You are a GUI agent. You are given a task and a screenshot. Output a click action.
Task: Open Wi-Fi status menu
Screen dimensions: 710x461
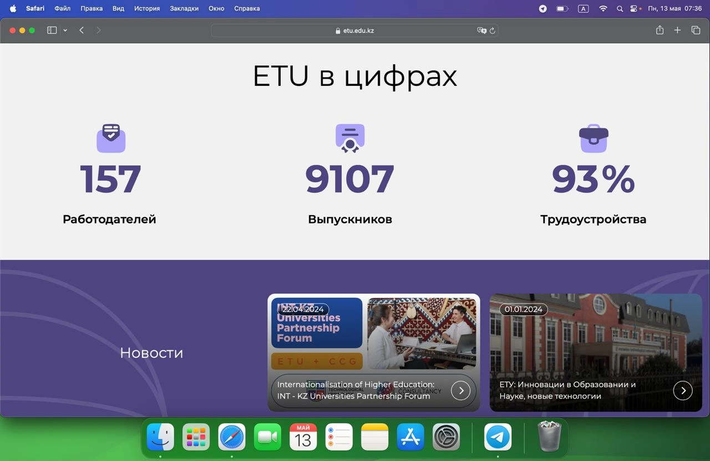coord(603,8)
